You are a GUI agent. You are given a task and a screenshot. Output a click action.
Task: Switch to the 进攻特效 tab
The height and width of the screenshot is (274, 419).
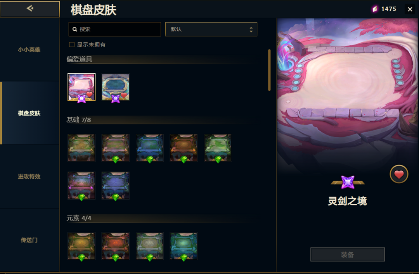(29, 176)
